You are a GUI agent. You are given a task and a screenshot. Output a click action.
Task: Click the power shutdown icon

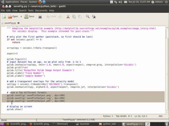pyautogui.click(x=166, y=2)
